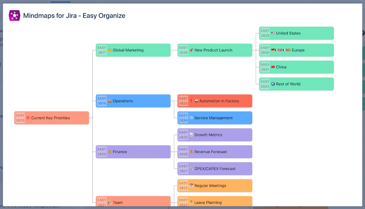
Task: Click the EASY 2827 issue key badge
Action: (x=183, y=169)
